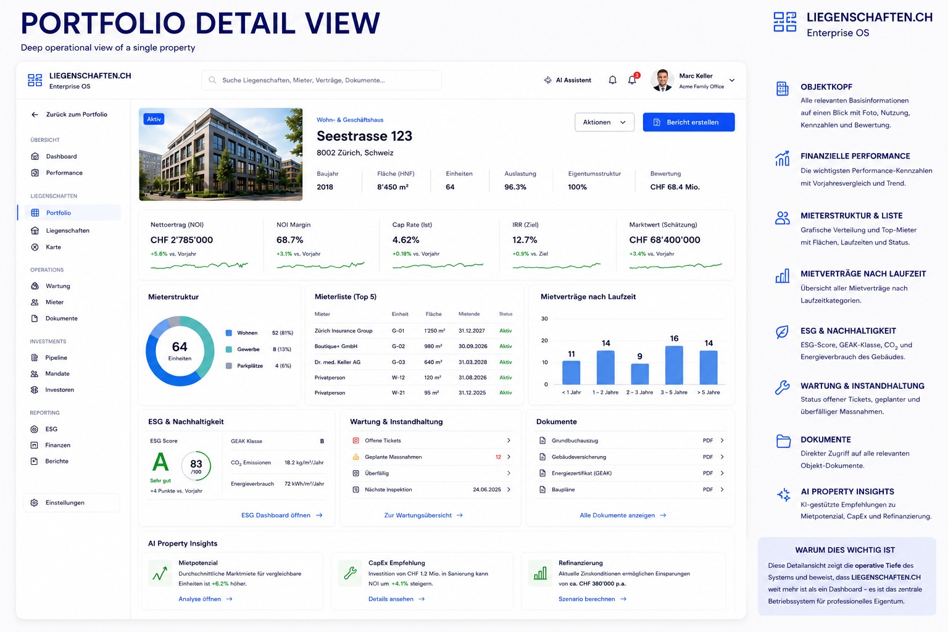Click the Offene Tickets row icon

pos(355,441)
